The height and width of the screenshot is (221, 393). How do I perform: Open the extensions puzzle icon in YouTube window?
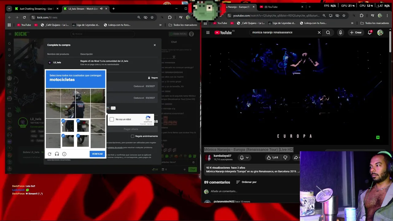pyautogui.click(x=361, y=15)
